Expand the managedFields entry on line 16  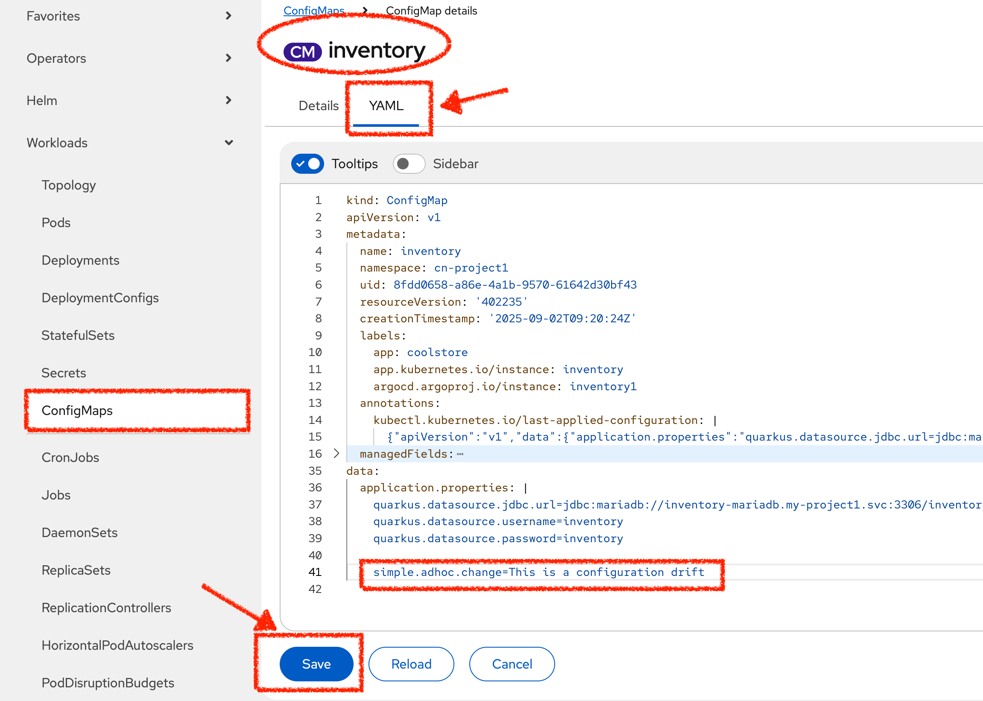click(x=336, y=453)
